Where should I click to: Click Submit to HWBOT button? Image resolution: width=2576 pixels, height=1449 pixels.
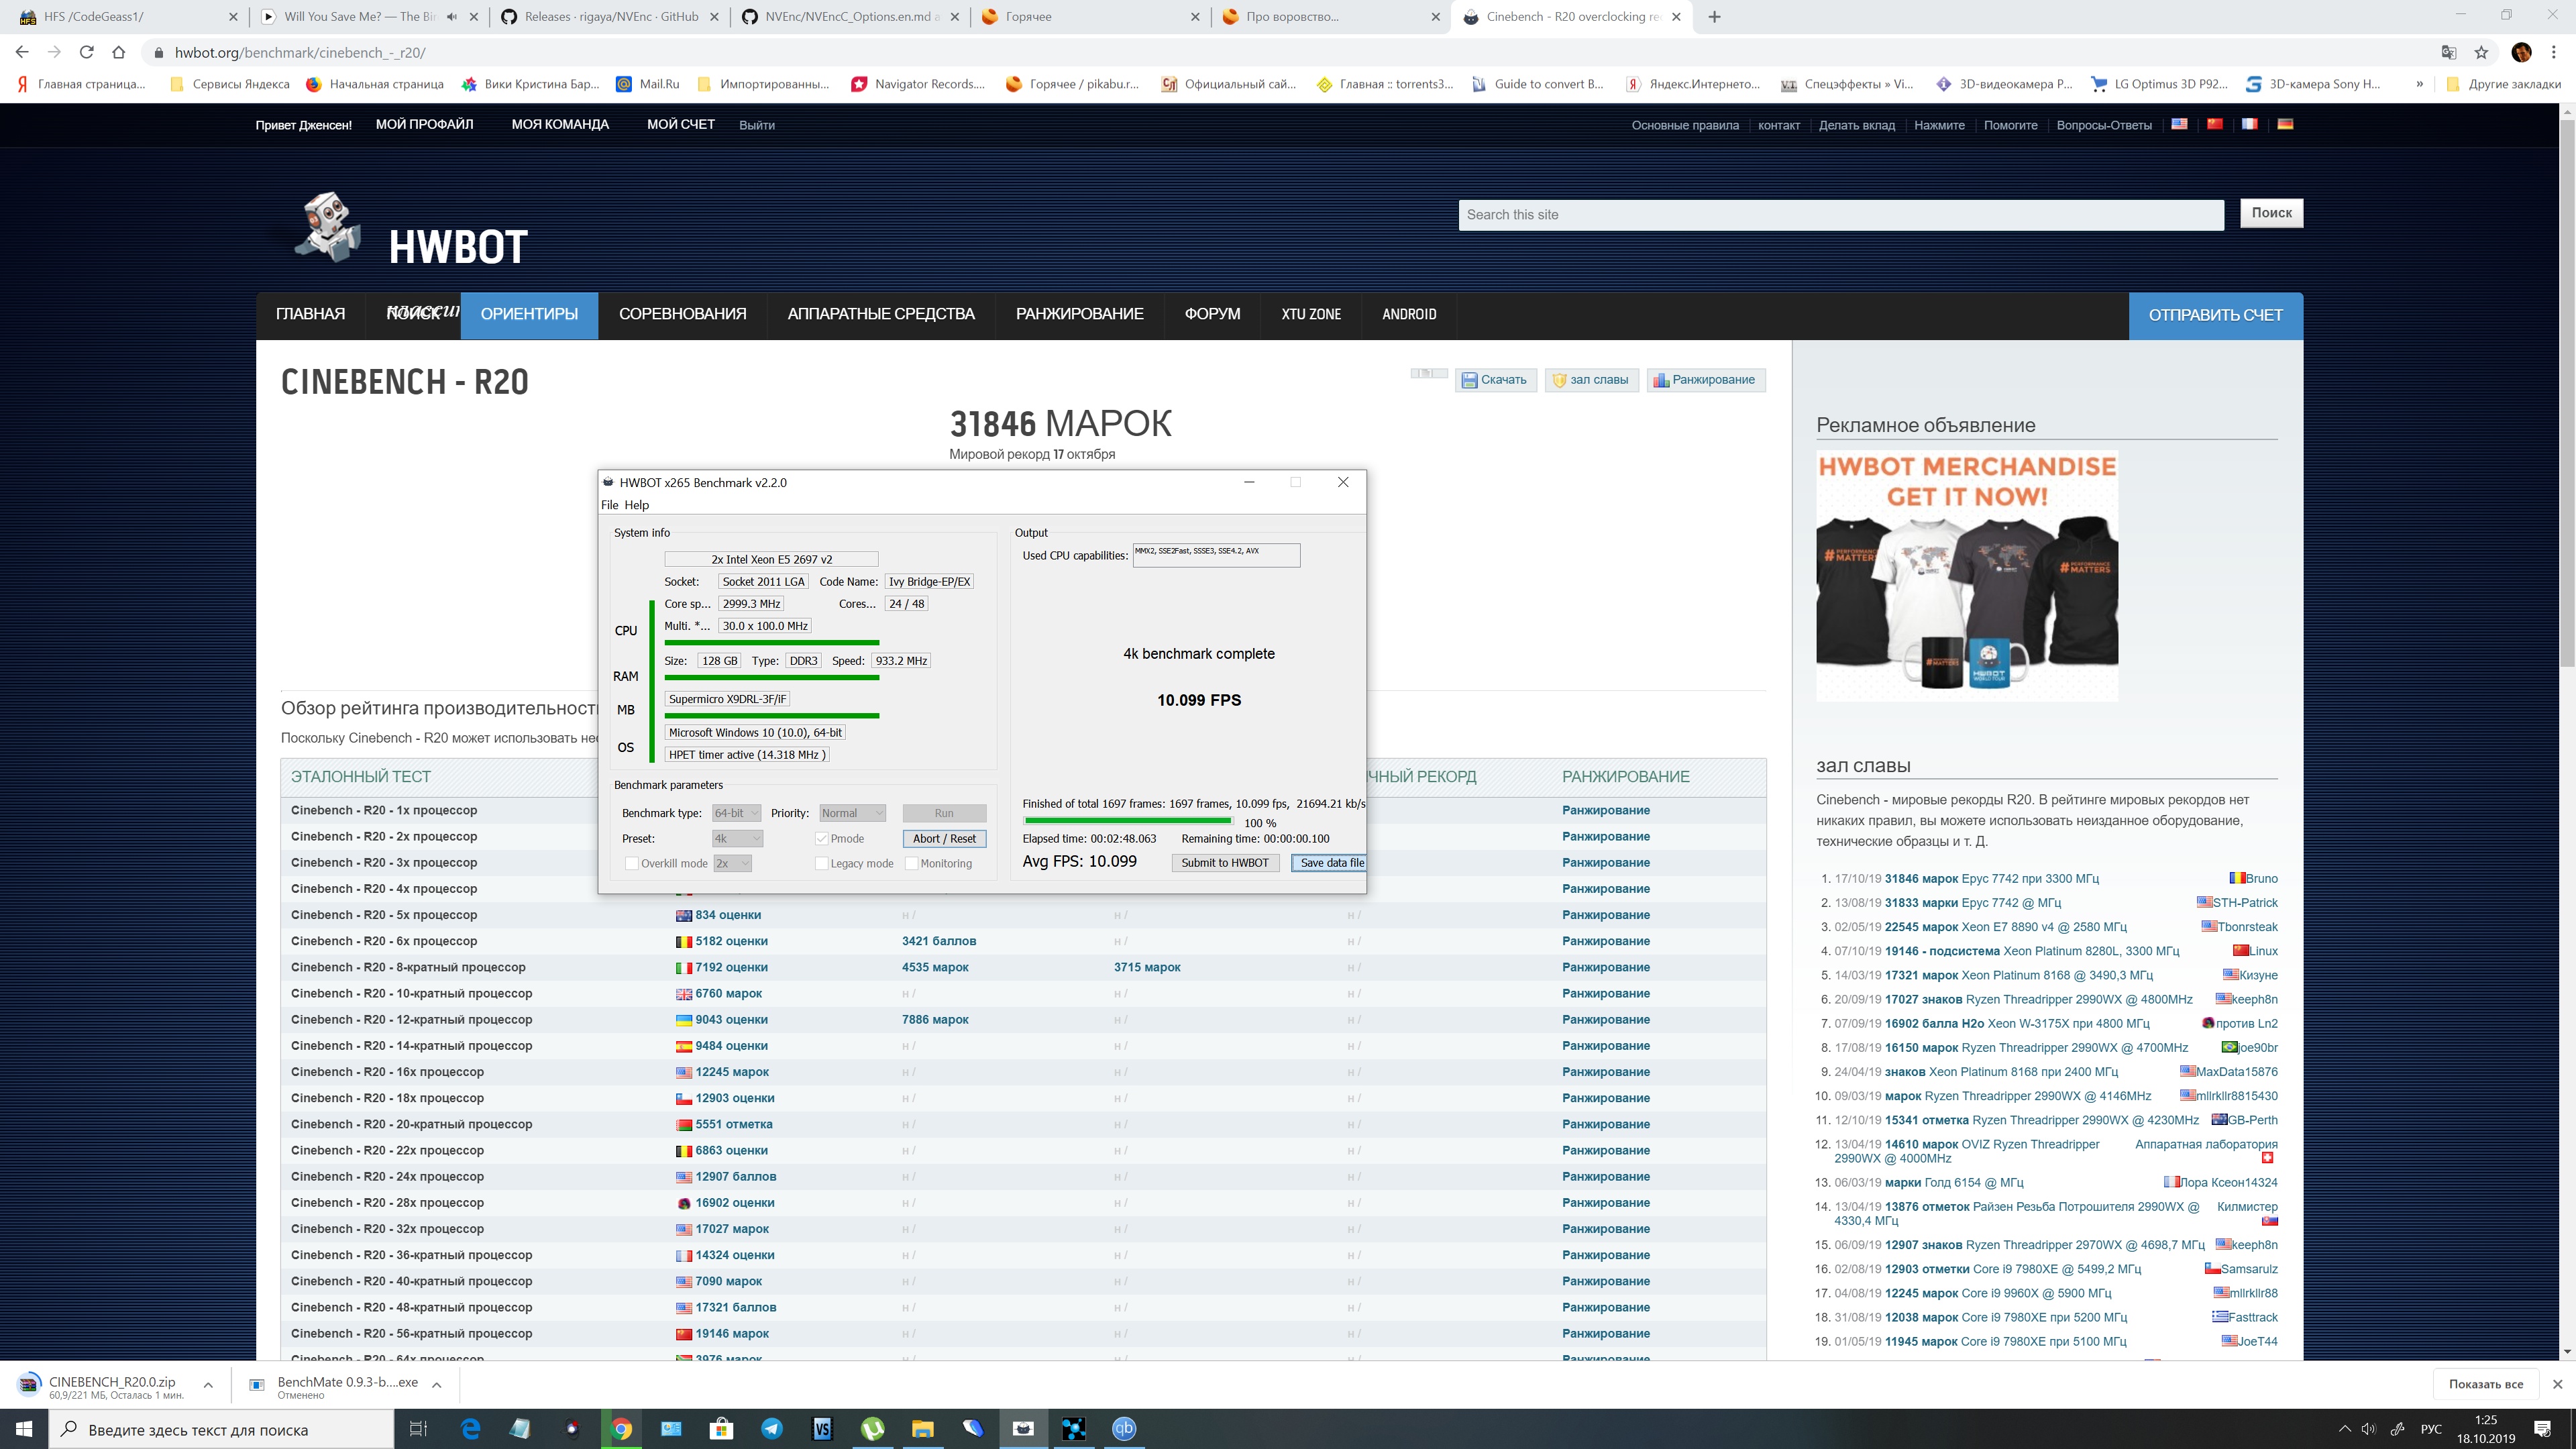pos(1225,862)
